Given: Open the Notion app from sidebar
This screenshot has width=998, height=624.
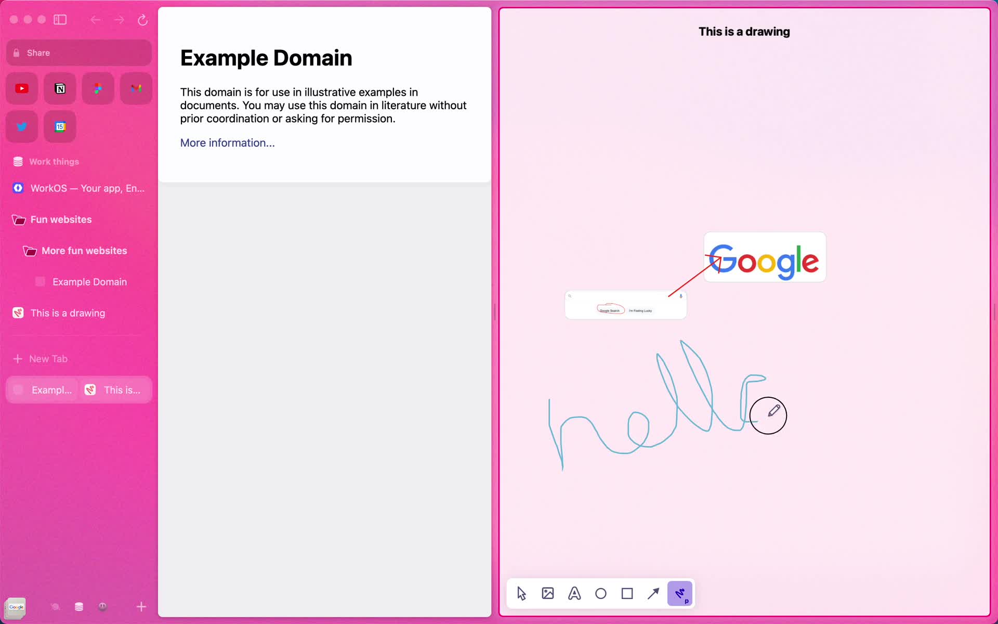Looking at the screenshot, I should coord(60,88).
